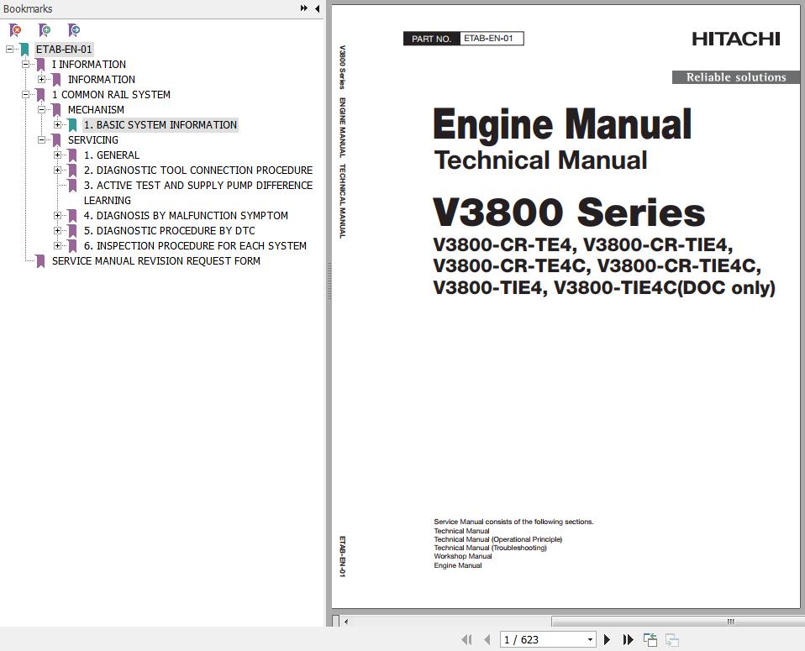Jump to the last page
805x651 pixels.
tap(628, 640)
